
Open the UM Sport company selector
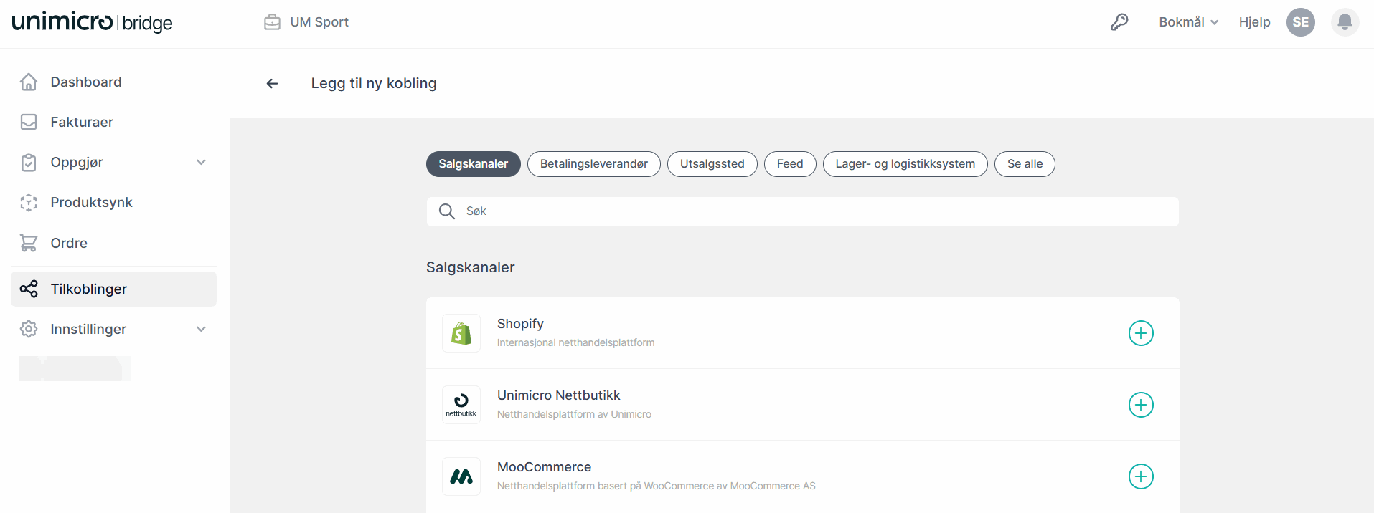click(306, 22)
